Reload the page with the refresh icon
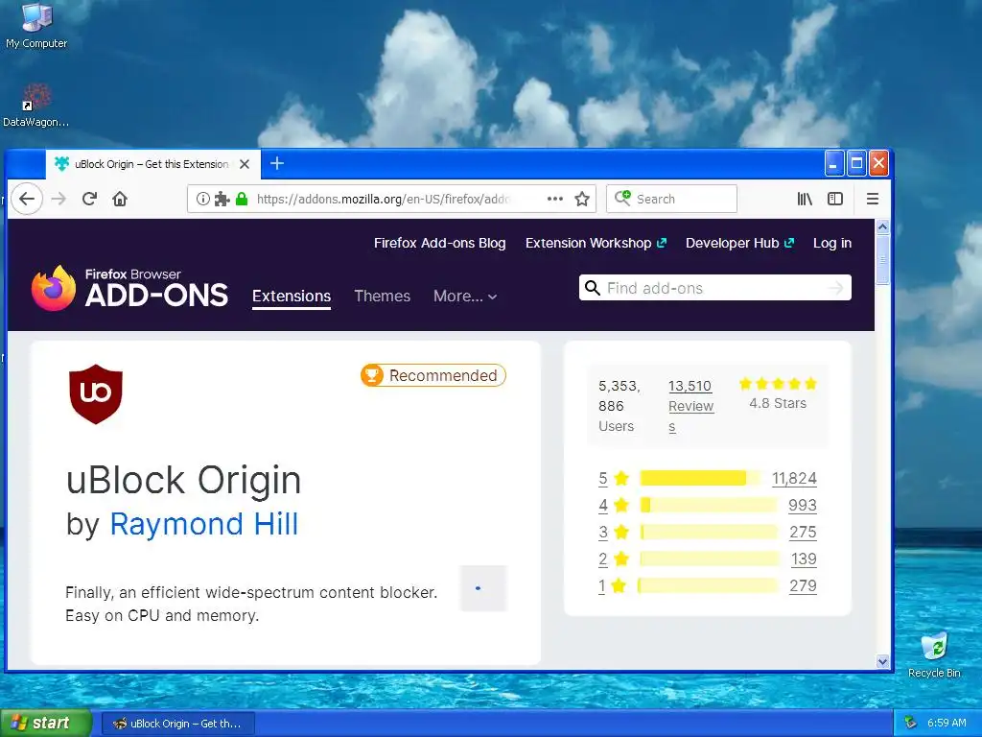This screenshot has width=982, height=737. click(89, 199)
